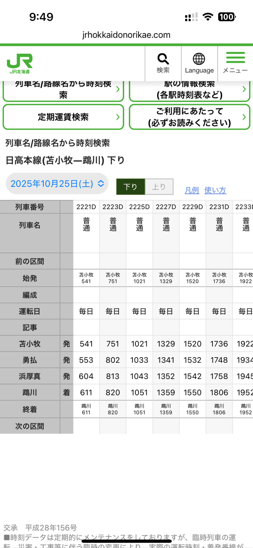Open 列車名/路線名から時刻検索 button

pyautogui.click(x=63, y=90)
